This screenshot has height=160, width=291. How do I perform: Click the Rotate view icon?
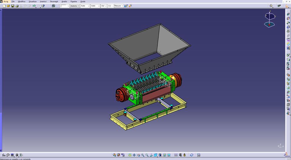pyautogui.click(x=138, y=155)
